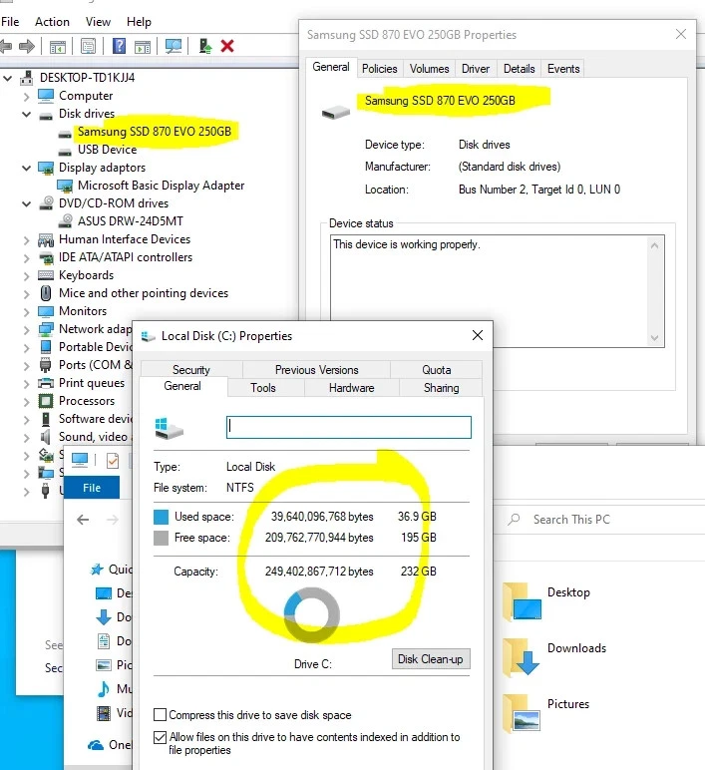Expand Human Interface Devices node

pos(27,239)
